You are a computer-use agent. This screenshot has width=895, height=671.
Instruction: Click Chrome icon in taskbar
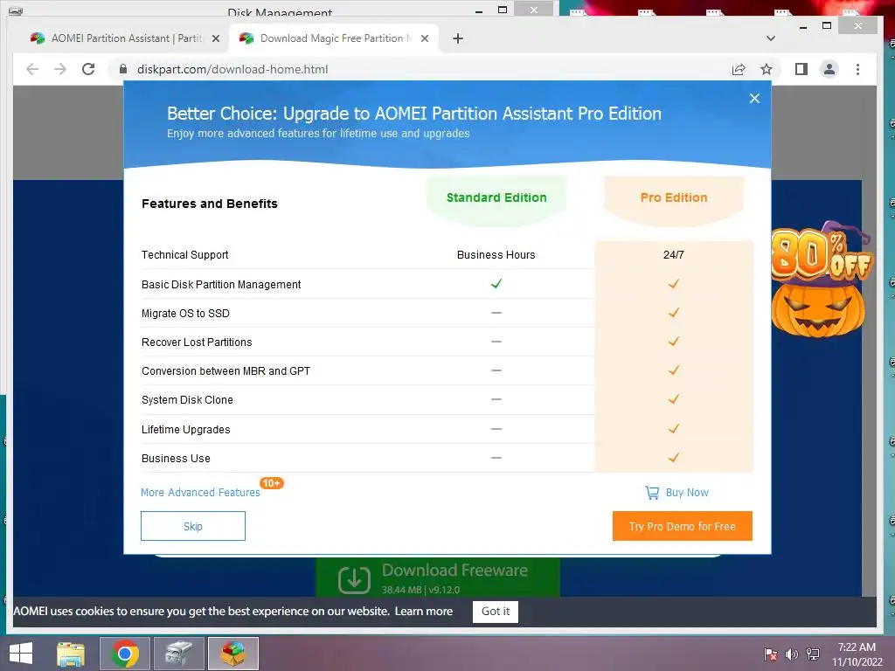(x=125, y=654)
